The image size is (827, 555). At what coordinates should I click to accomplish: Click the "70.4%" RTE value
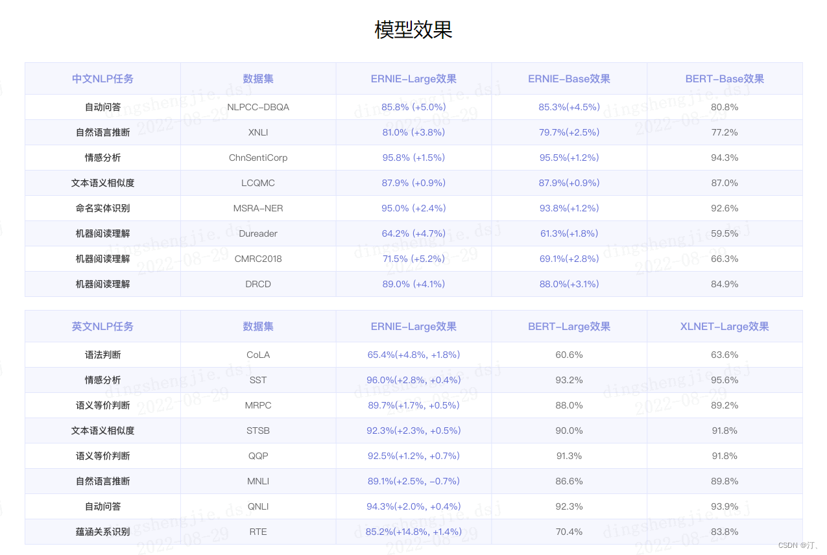[x=569, y=532]
